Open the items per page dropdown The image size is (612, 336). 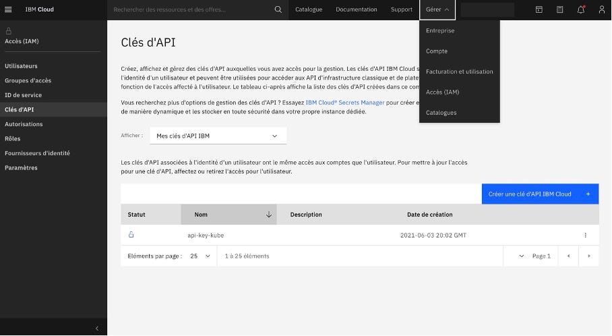click(200, 256)
